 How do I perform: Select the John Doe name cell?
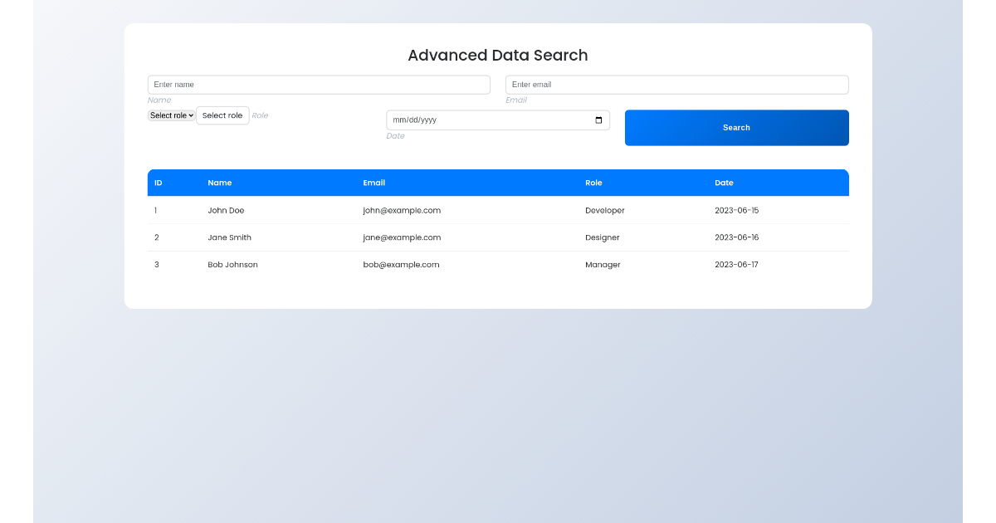(226, 211)
